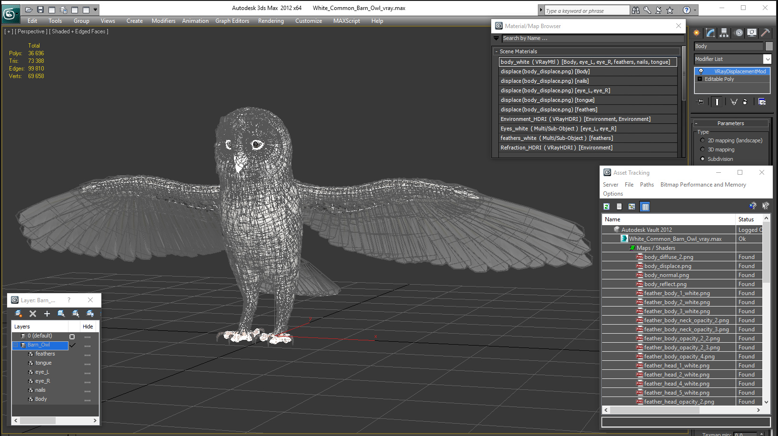Click the Pin Stack icon

[x=700, y=102]
